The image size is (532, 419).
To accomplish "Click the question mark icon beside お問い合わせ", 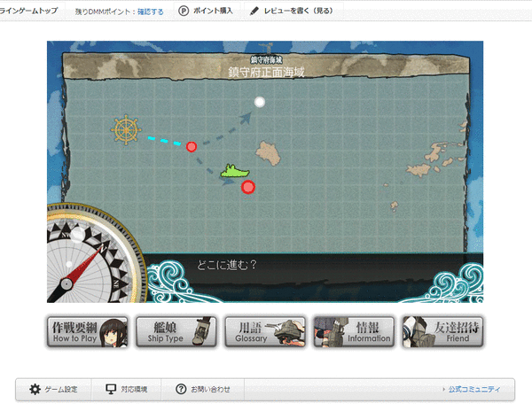I will tap(181, 389).
